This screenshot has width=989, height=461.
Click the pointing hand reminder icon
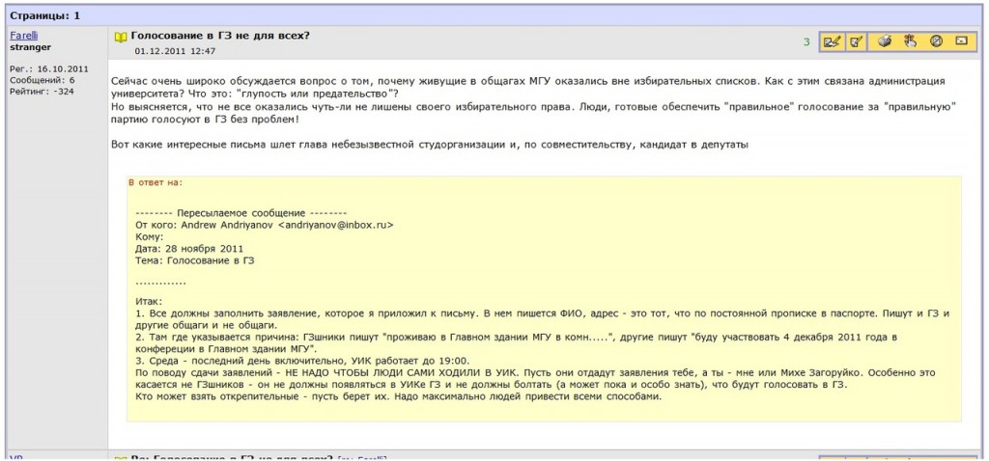point(910,42)
